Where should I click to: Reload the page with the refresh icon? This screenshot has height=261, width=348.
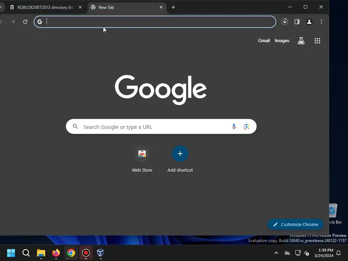(x=25, y=22)
